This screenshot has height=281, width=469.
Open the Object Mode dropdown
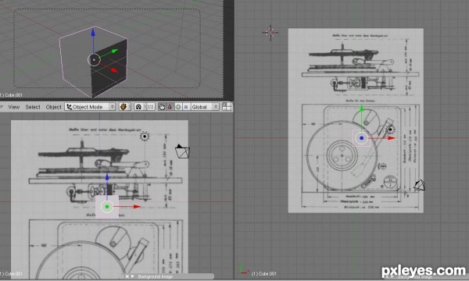(90, 107)
